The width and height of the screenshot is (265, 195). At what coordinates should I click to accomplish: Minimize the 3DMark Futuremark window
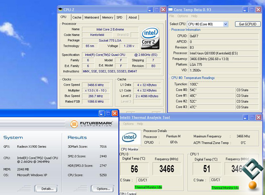(x=102, y=113)
